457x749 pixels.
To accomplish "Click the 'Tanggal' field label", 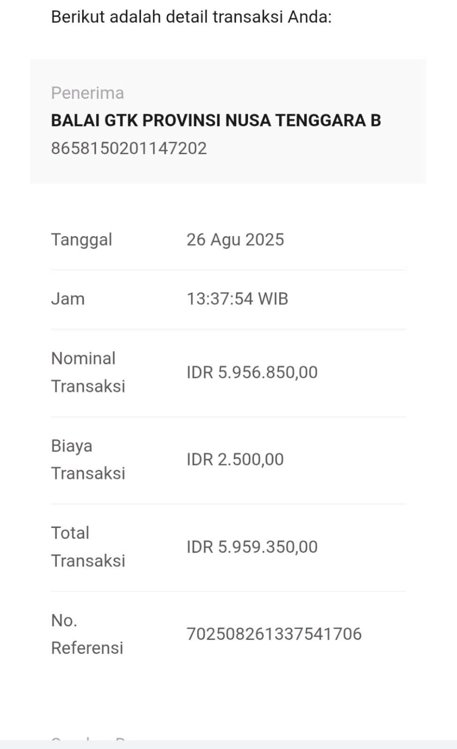I will [82, 240].
